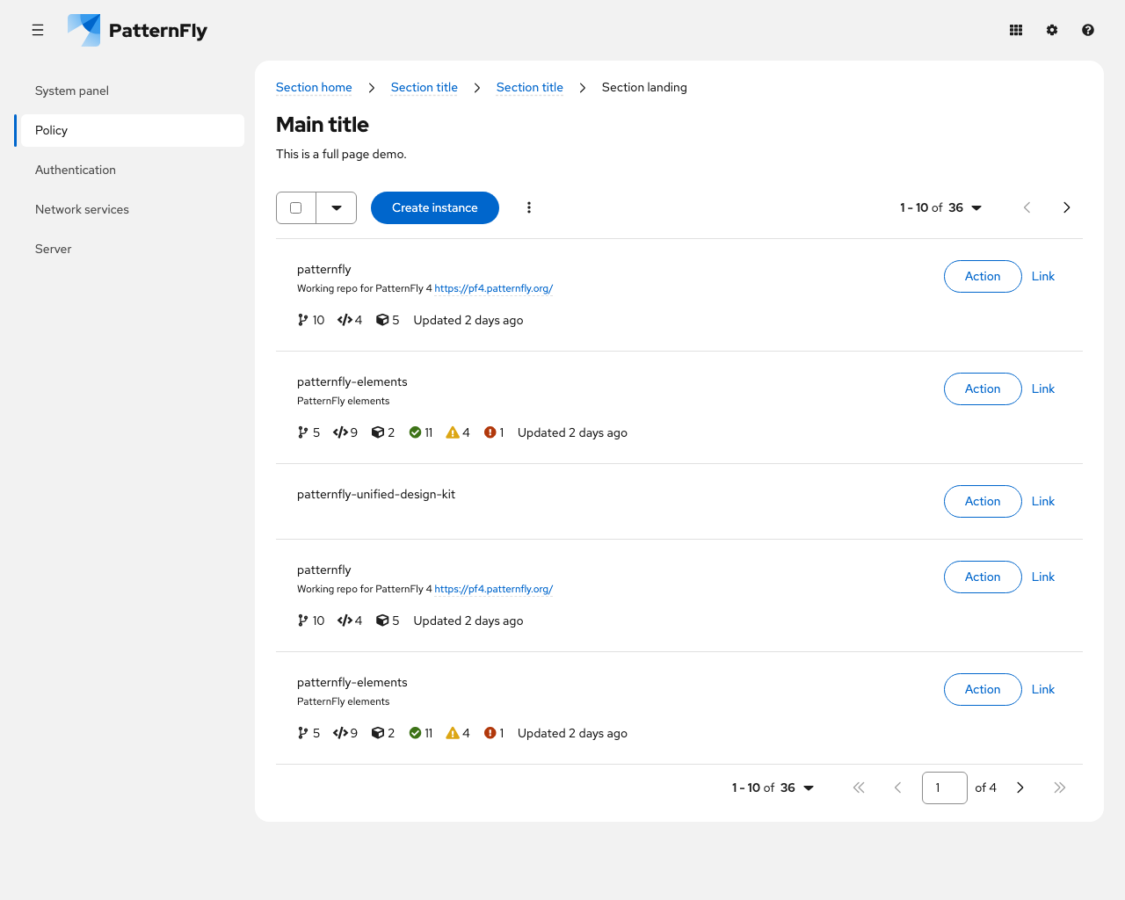Screen dimensions: 1125x900
Task: Go to previous page in bottom pagination
Action: click(x=897, y=787)
